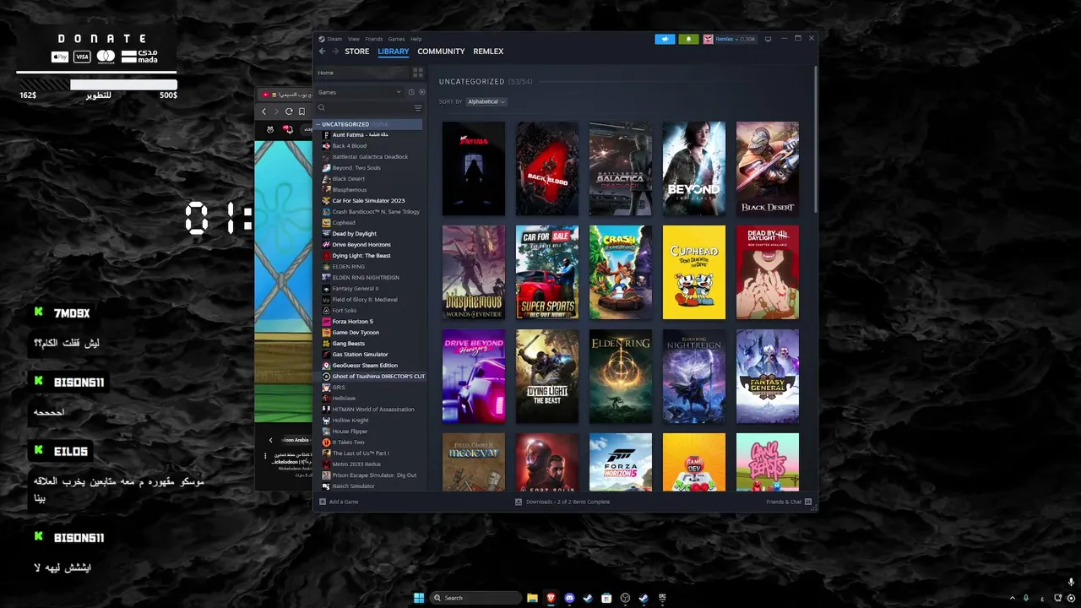
Task: Open the REMLEX profile tab
Action: click(488, 52)
